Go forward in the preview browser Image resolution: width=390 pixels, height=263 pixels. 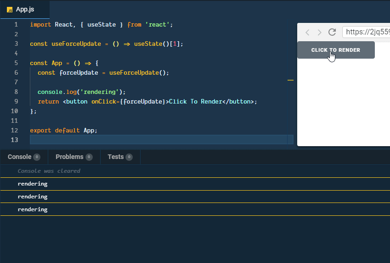(x=319, y=32)
